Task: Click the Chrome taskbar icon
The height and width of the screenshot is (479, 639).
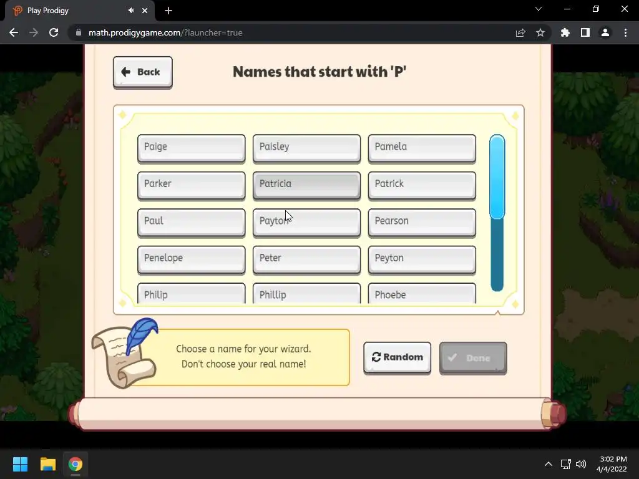Action: [x=76, y=464]
